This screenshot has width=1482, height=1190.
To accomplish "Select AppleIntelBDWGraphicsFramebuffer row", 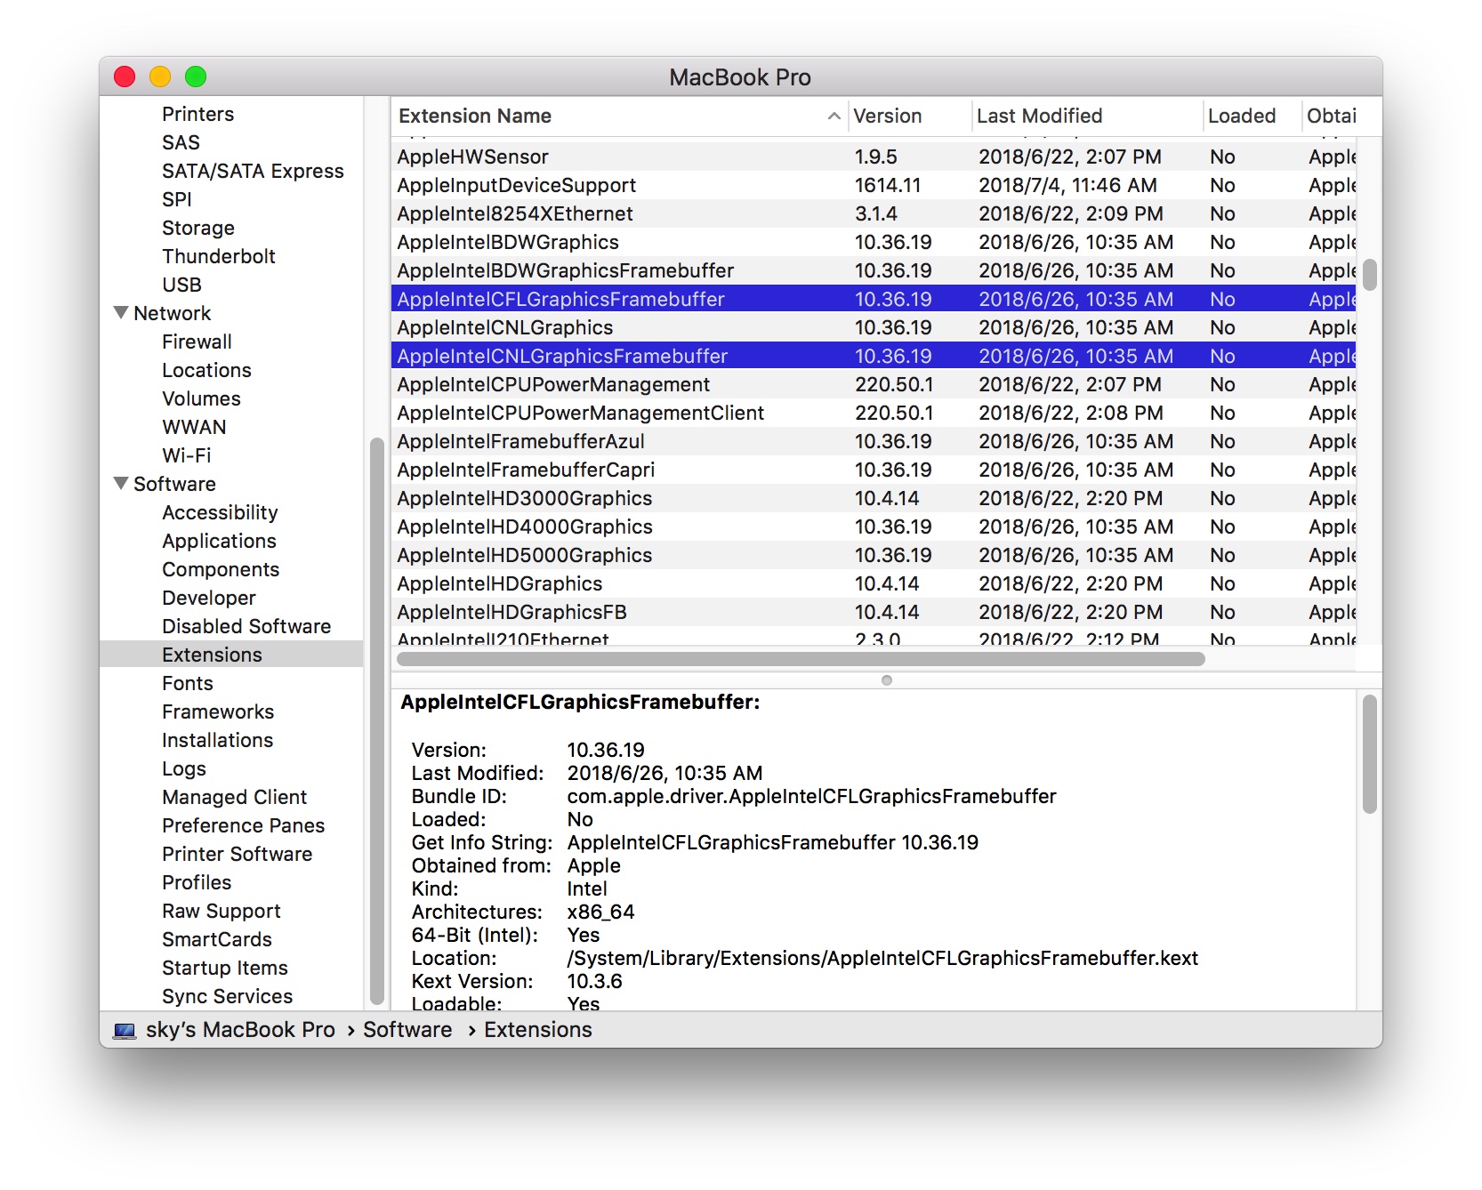I will point(874,270).
